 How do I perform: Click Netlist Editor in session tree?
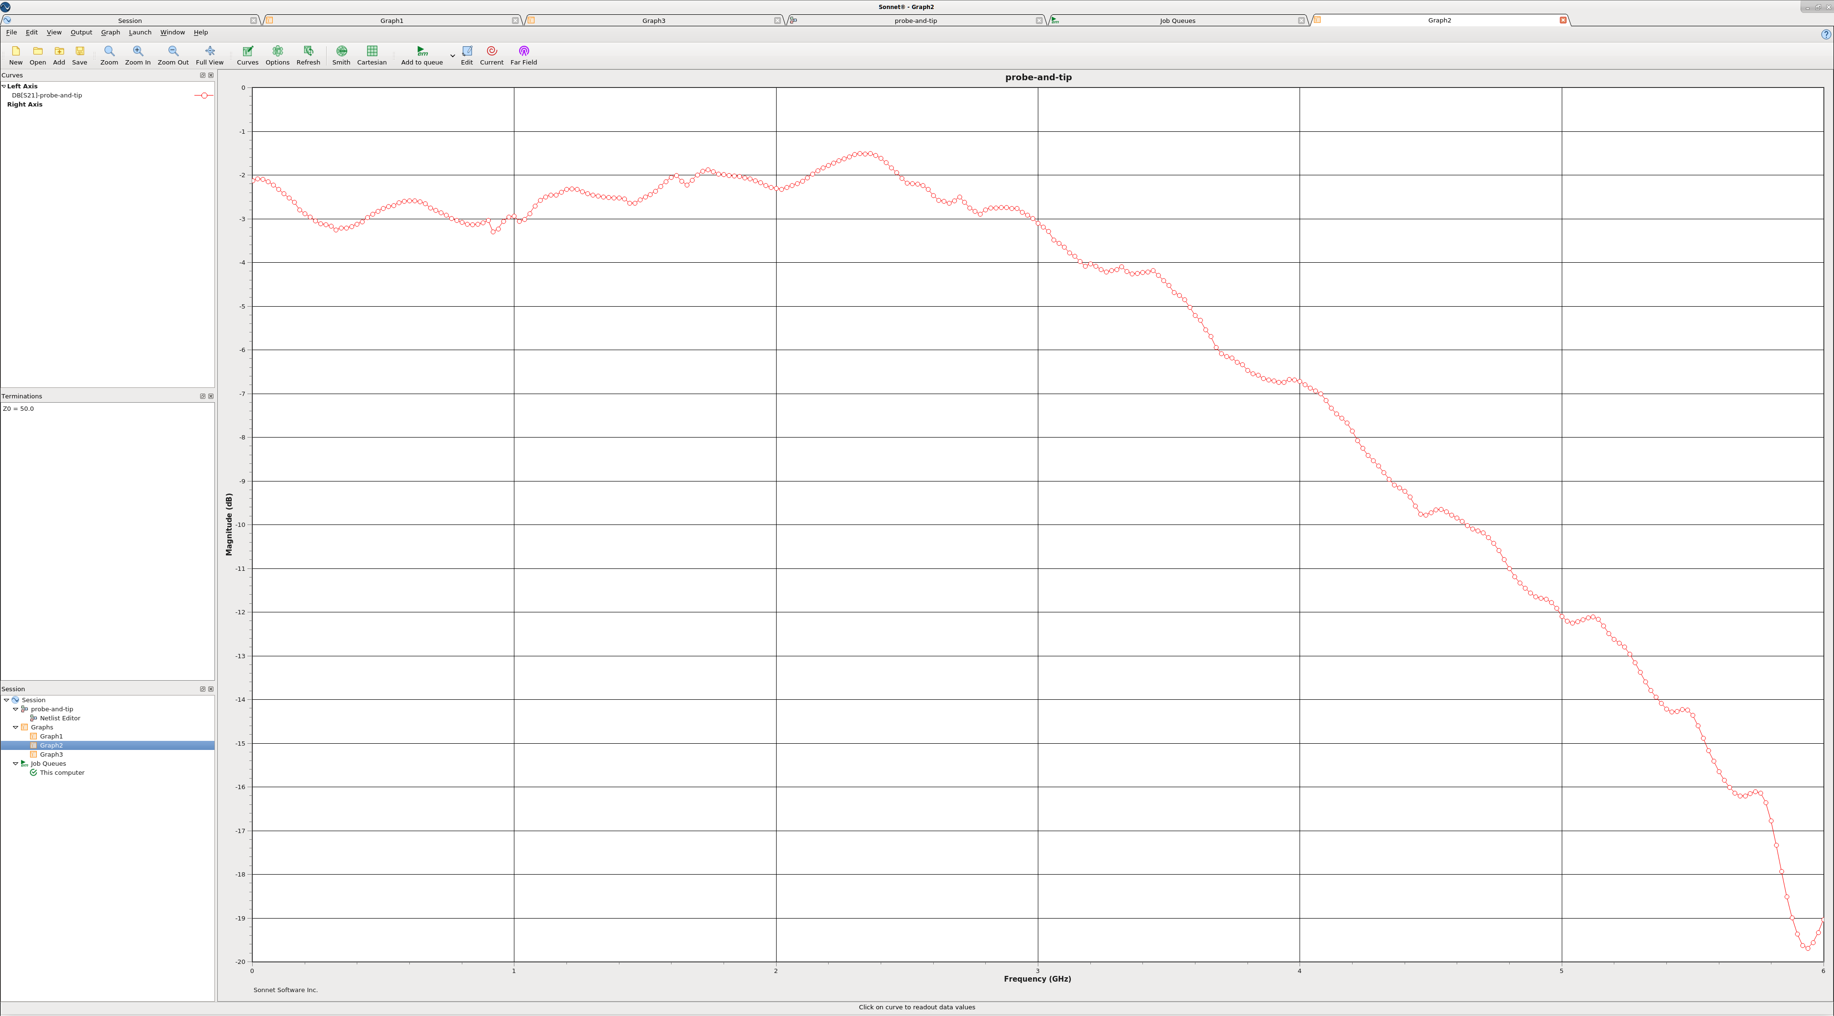(x=60, y=718)
